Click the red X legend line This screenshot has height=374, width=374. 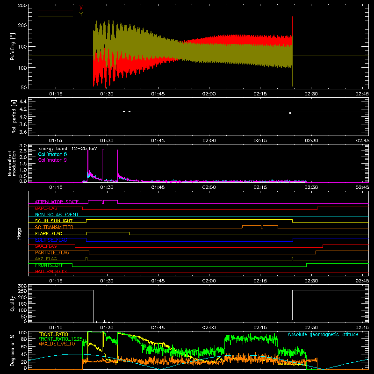tap(56, 10)
